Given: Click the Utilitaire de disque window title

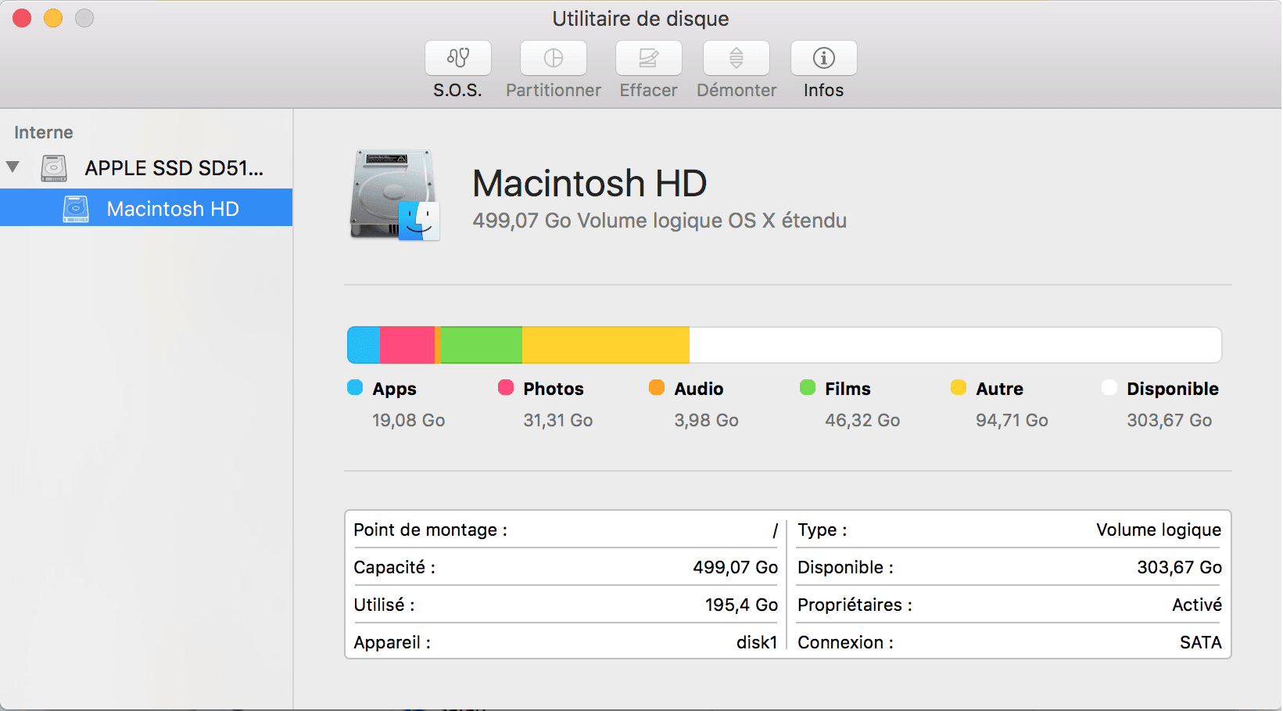Looking at the screenshot, I should click(x=640, y=18).
